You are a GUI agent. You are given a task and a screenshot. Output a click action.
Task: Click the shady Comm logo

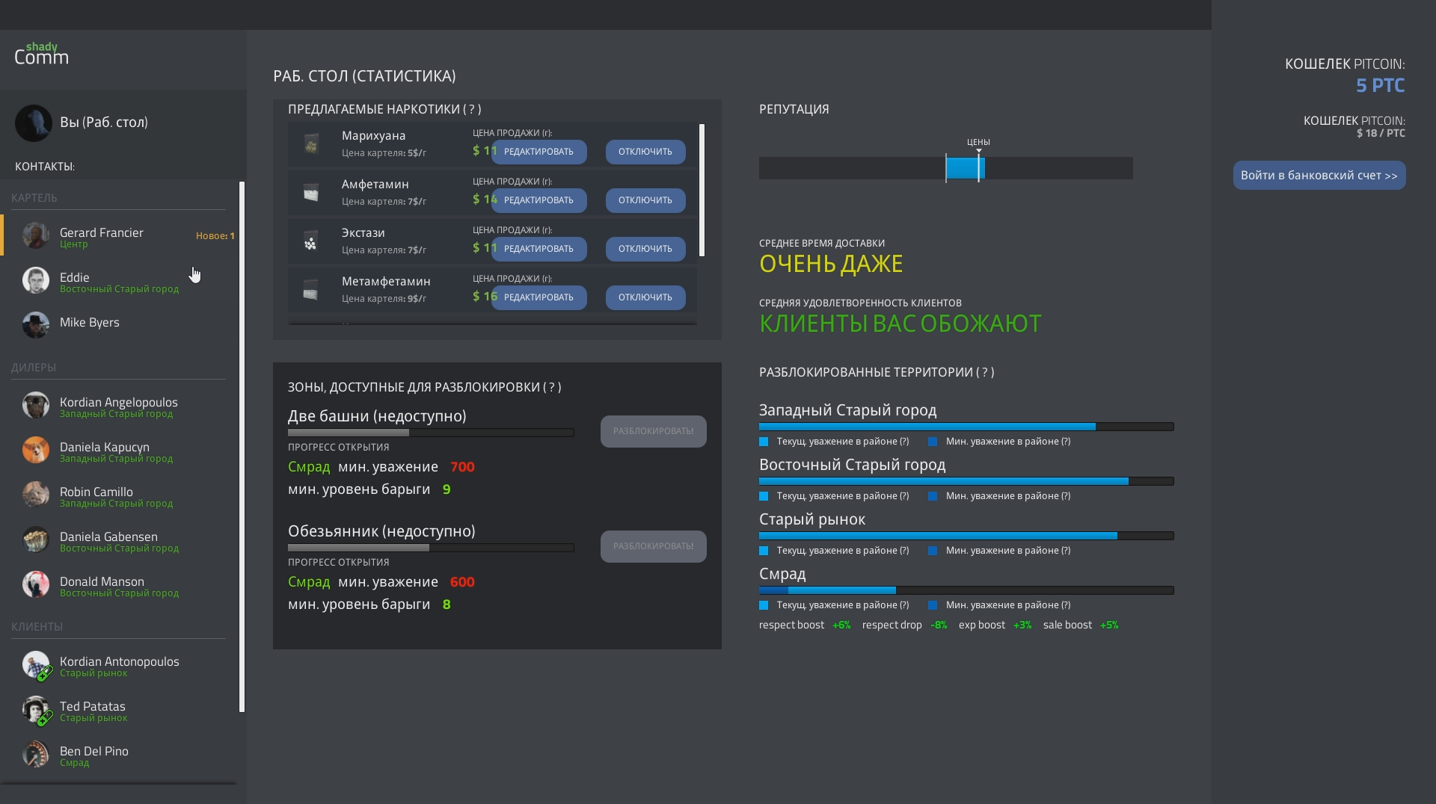pos(42,55)
